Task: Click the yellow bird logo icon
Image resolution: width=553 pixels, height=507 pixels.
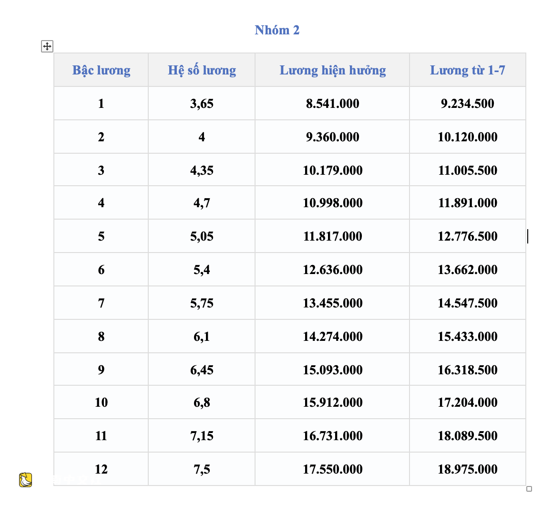Action: click(x=25, y=480)
